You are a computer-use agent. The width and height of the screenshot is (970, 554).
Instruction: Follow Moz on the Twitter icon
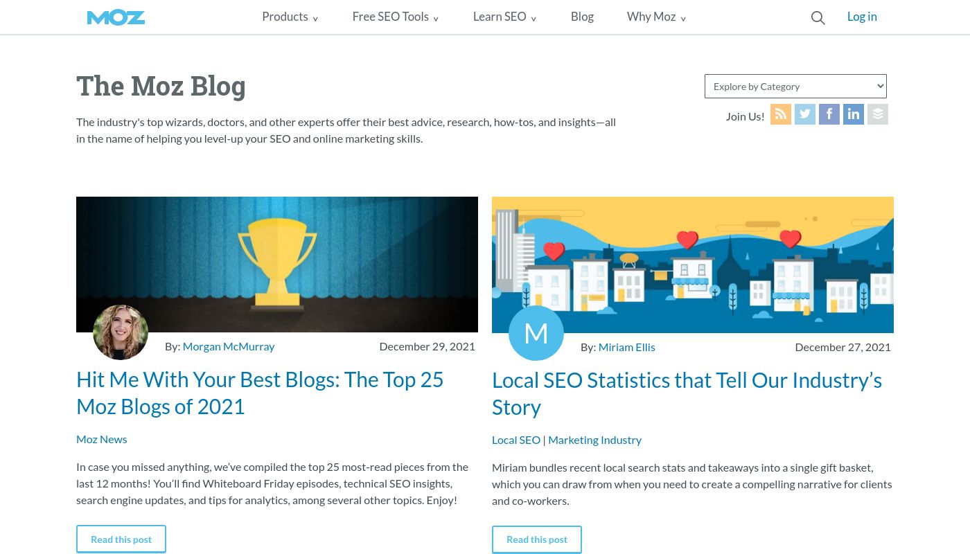(805, 114)
